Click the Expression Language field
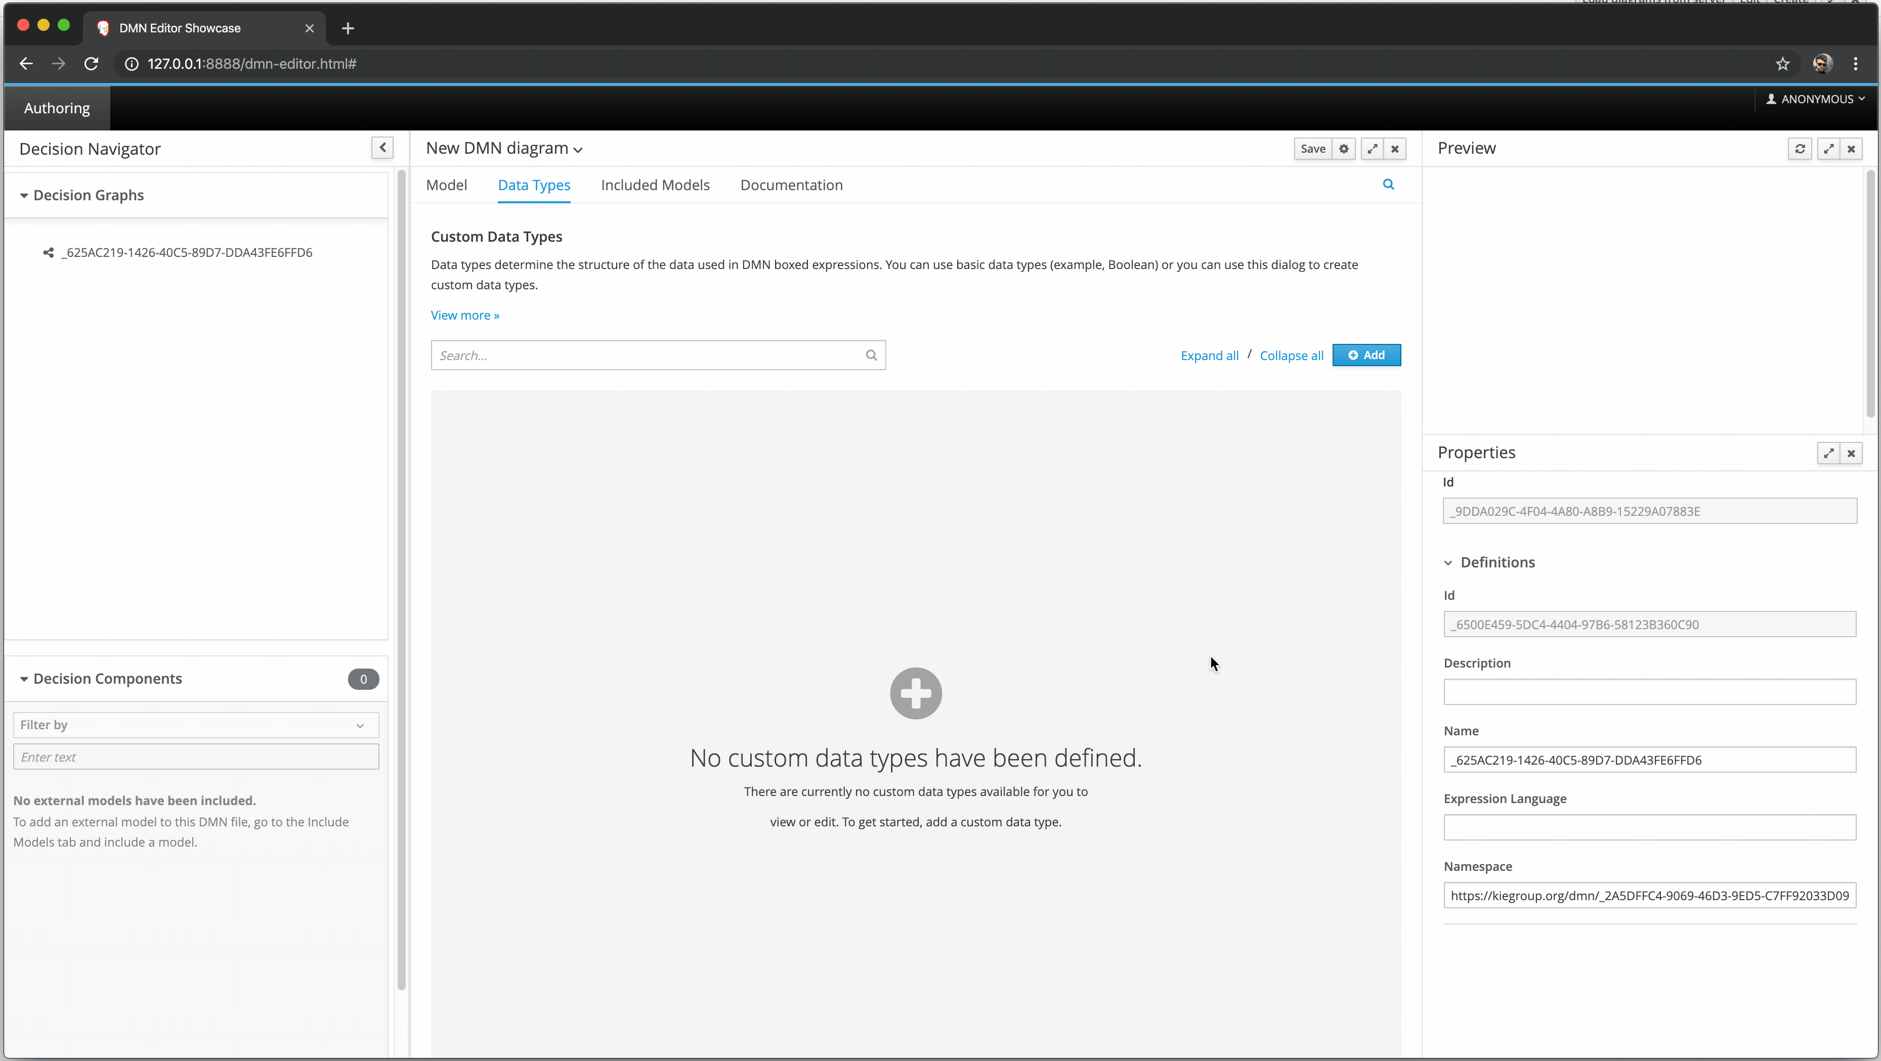 pos(1649,828)
